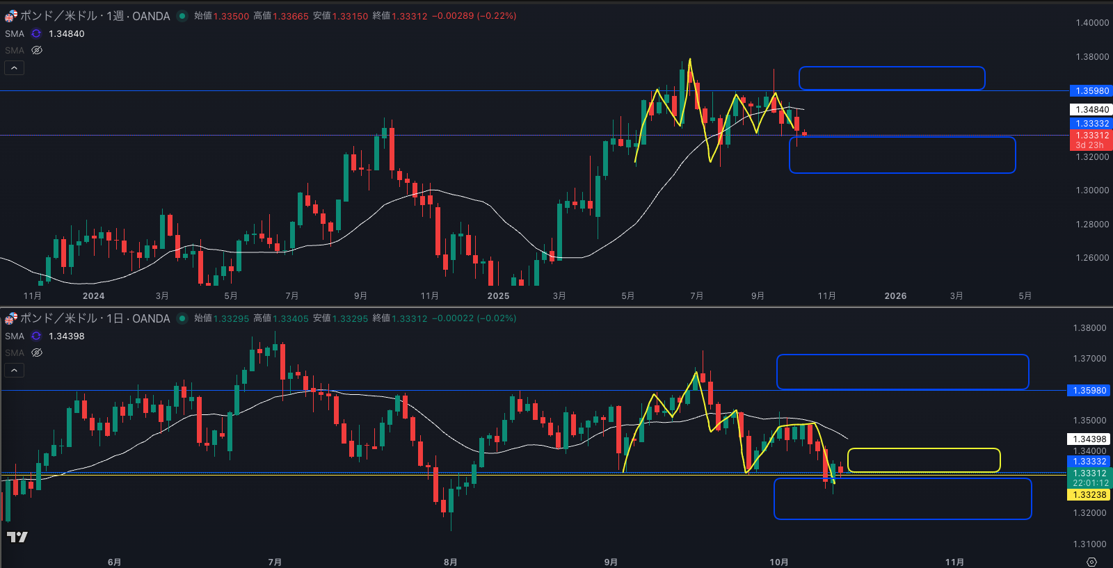Show the hidden SMA on weekly chart
The height and width of the screenshot is (568, 1113).
pos(37,50)
